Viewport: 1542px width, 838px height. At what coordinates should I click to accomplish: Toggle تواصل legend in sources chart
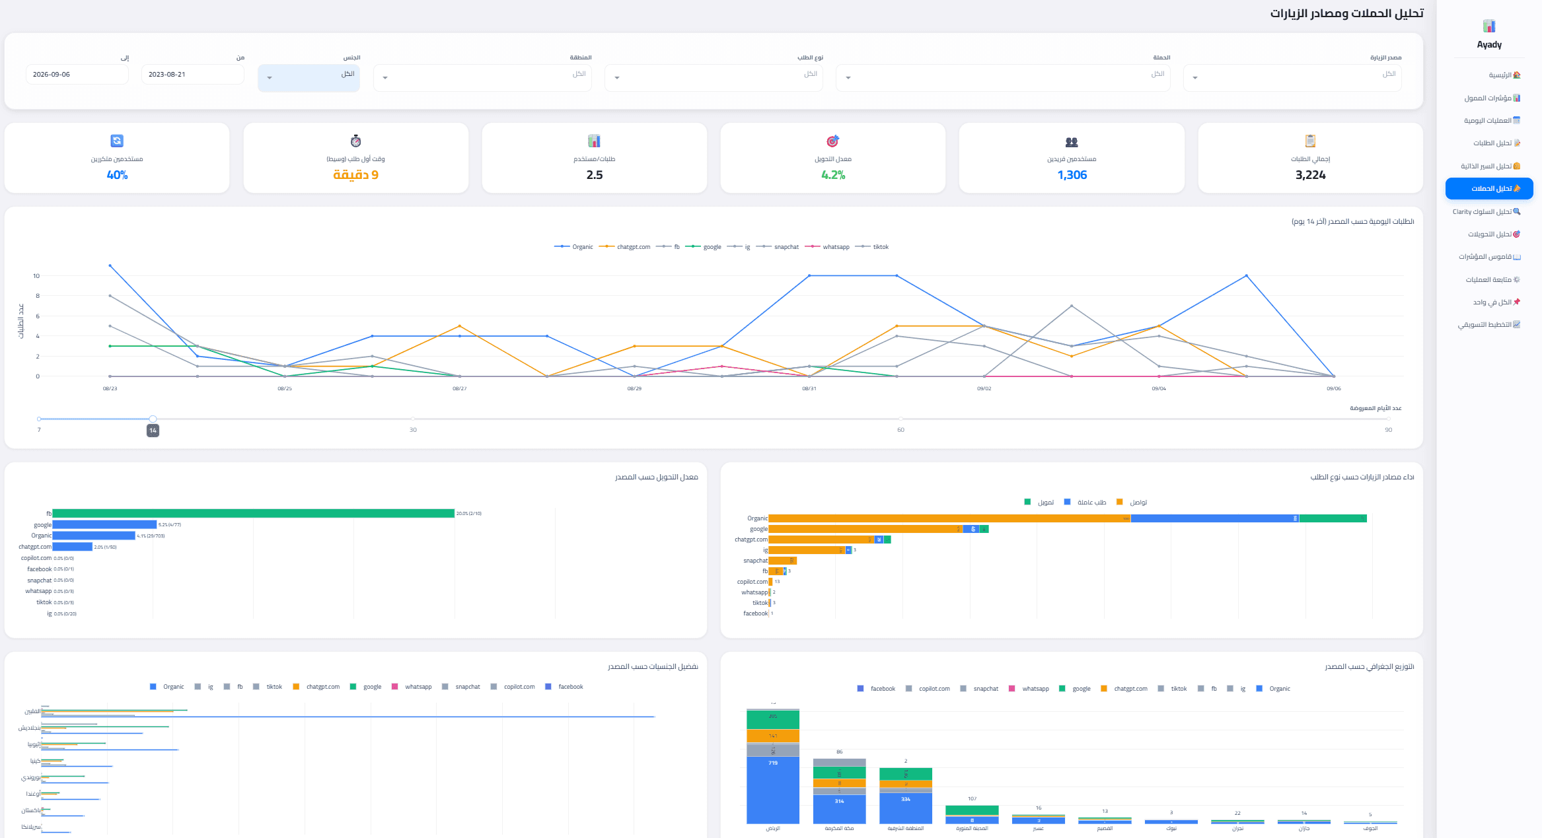[1132, 503]
